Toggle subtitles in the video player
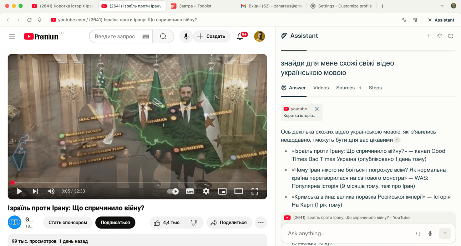 click(x=190, y=191)
